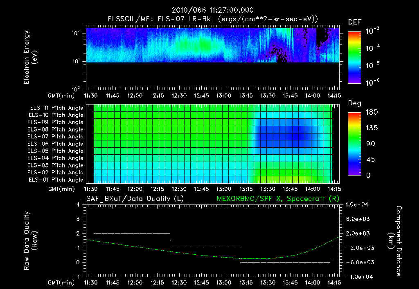Click the 90 tick on Deg colorbar
The image size is (419, 289).
(371, 144)
